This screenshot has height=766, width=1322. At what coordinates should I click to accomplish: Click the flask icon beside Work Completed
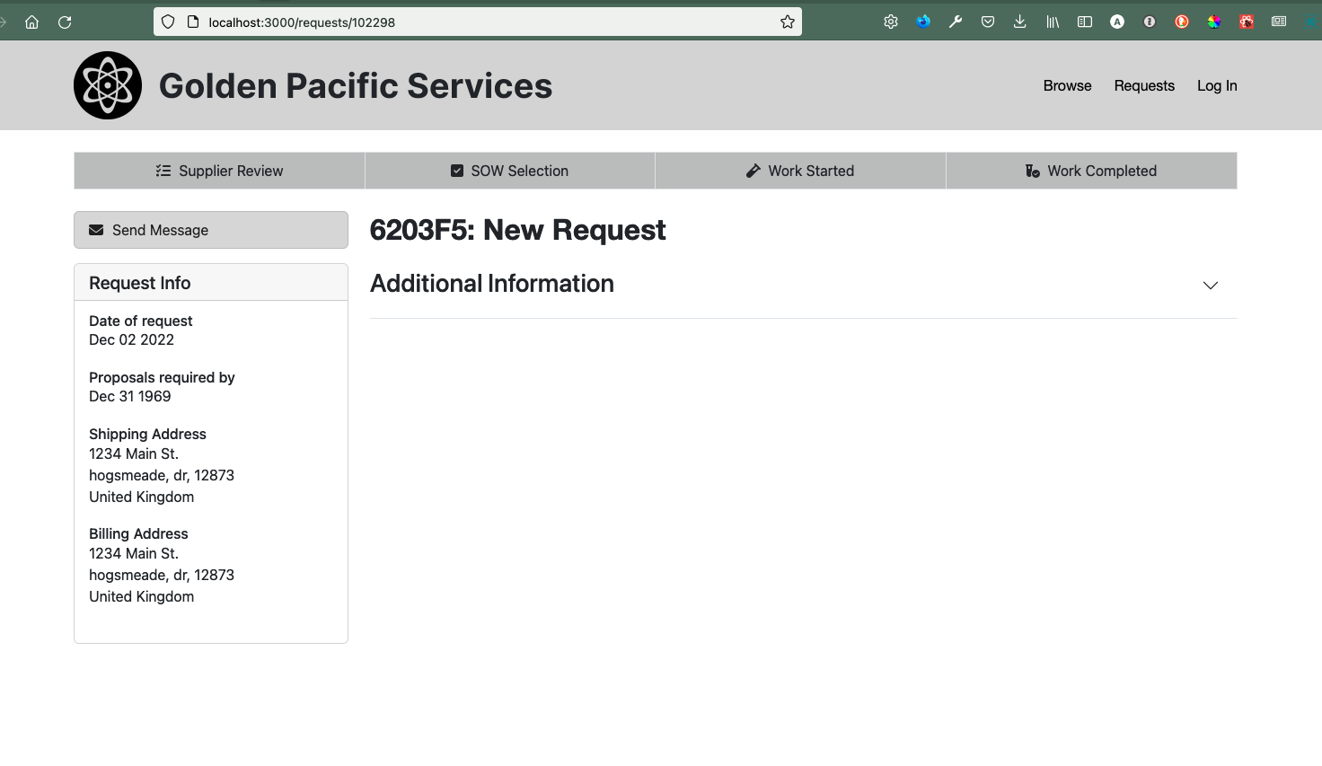(x=1031, y=170)
